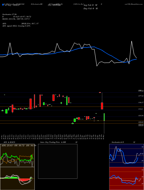Click the 1377.48 price axis label
Viewport: 144px width, 190px height.
click(x=141, y=96)
